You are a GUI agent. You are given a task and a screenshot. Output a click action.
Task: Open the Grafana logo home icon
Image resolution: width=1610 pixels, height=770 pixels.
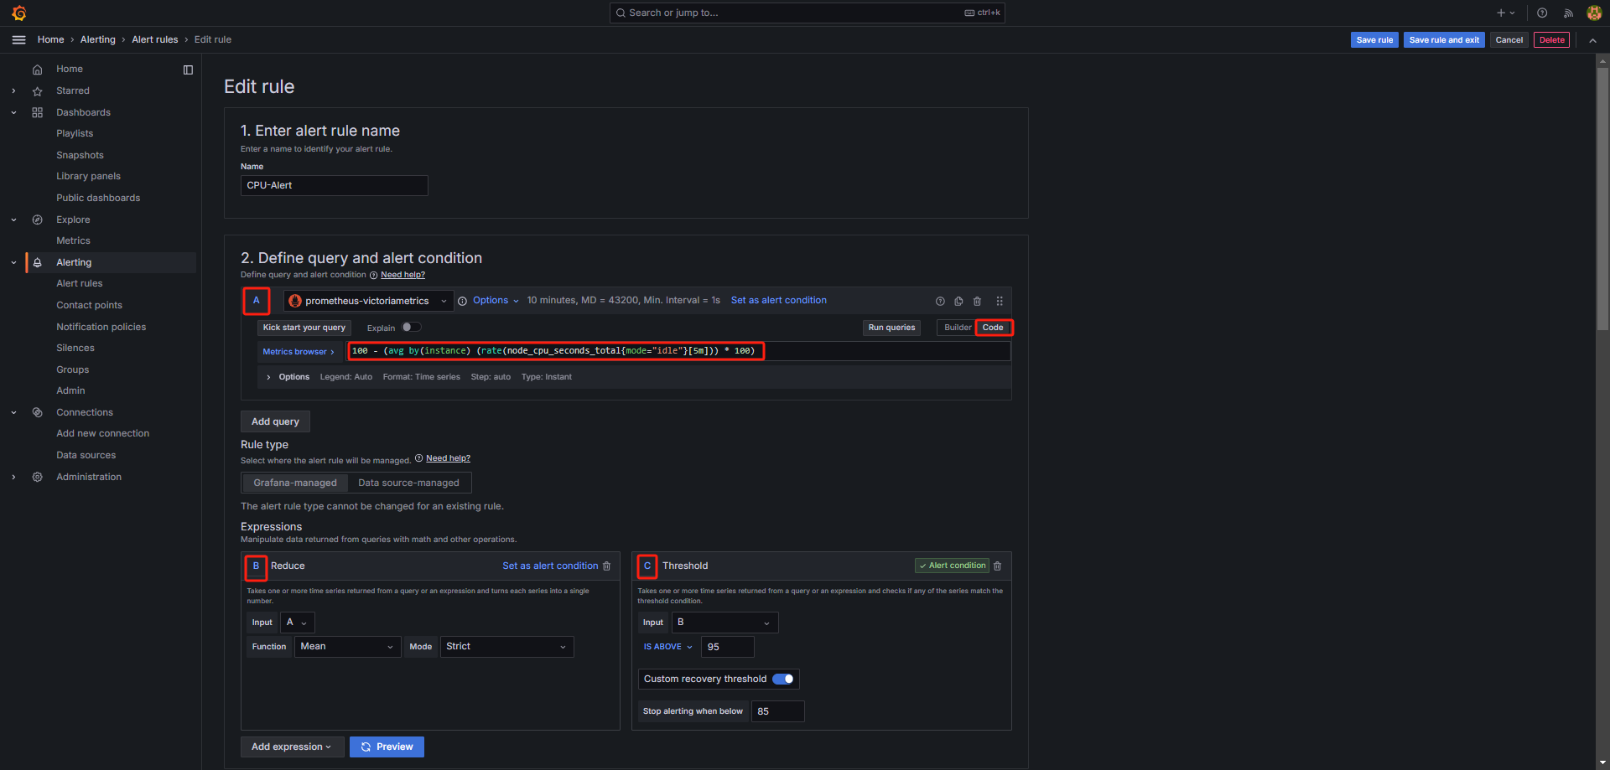click(18, 13)
